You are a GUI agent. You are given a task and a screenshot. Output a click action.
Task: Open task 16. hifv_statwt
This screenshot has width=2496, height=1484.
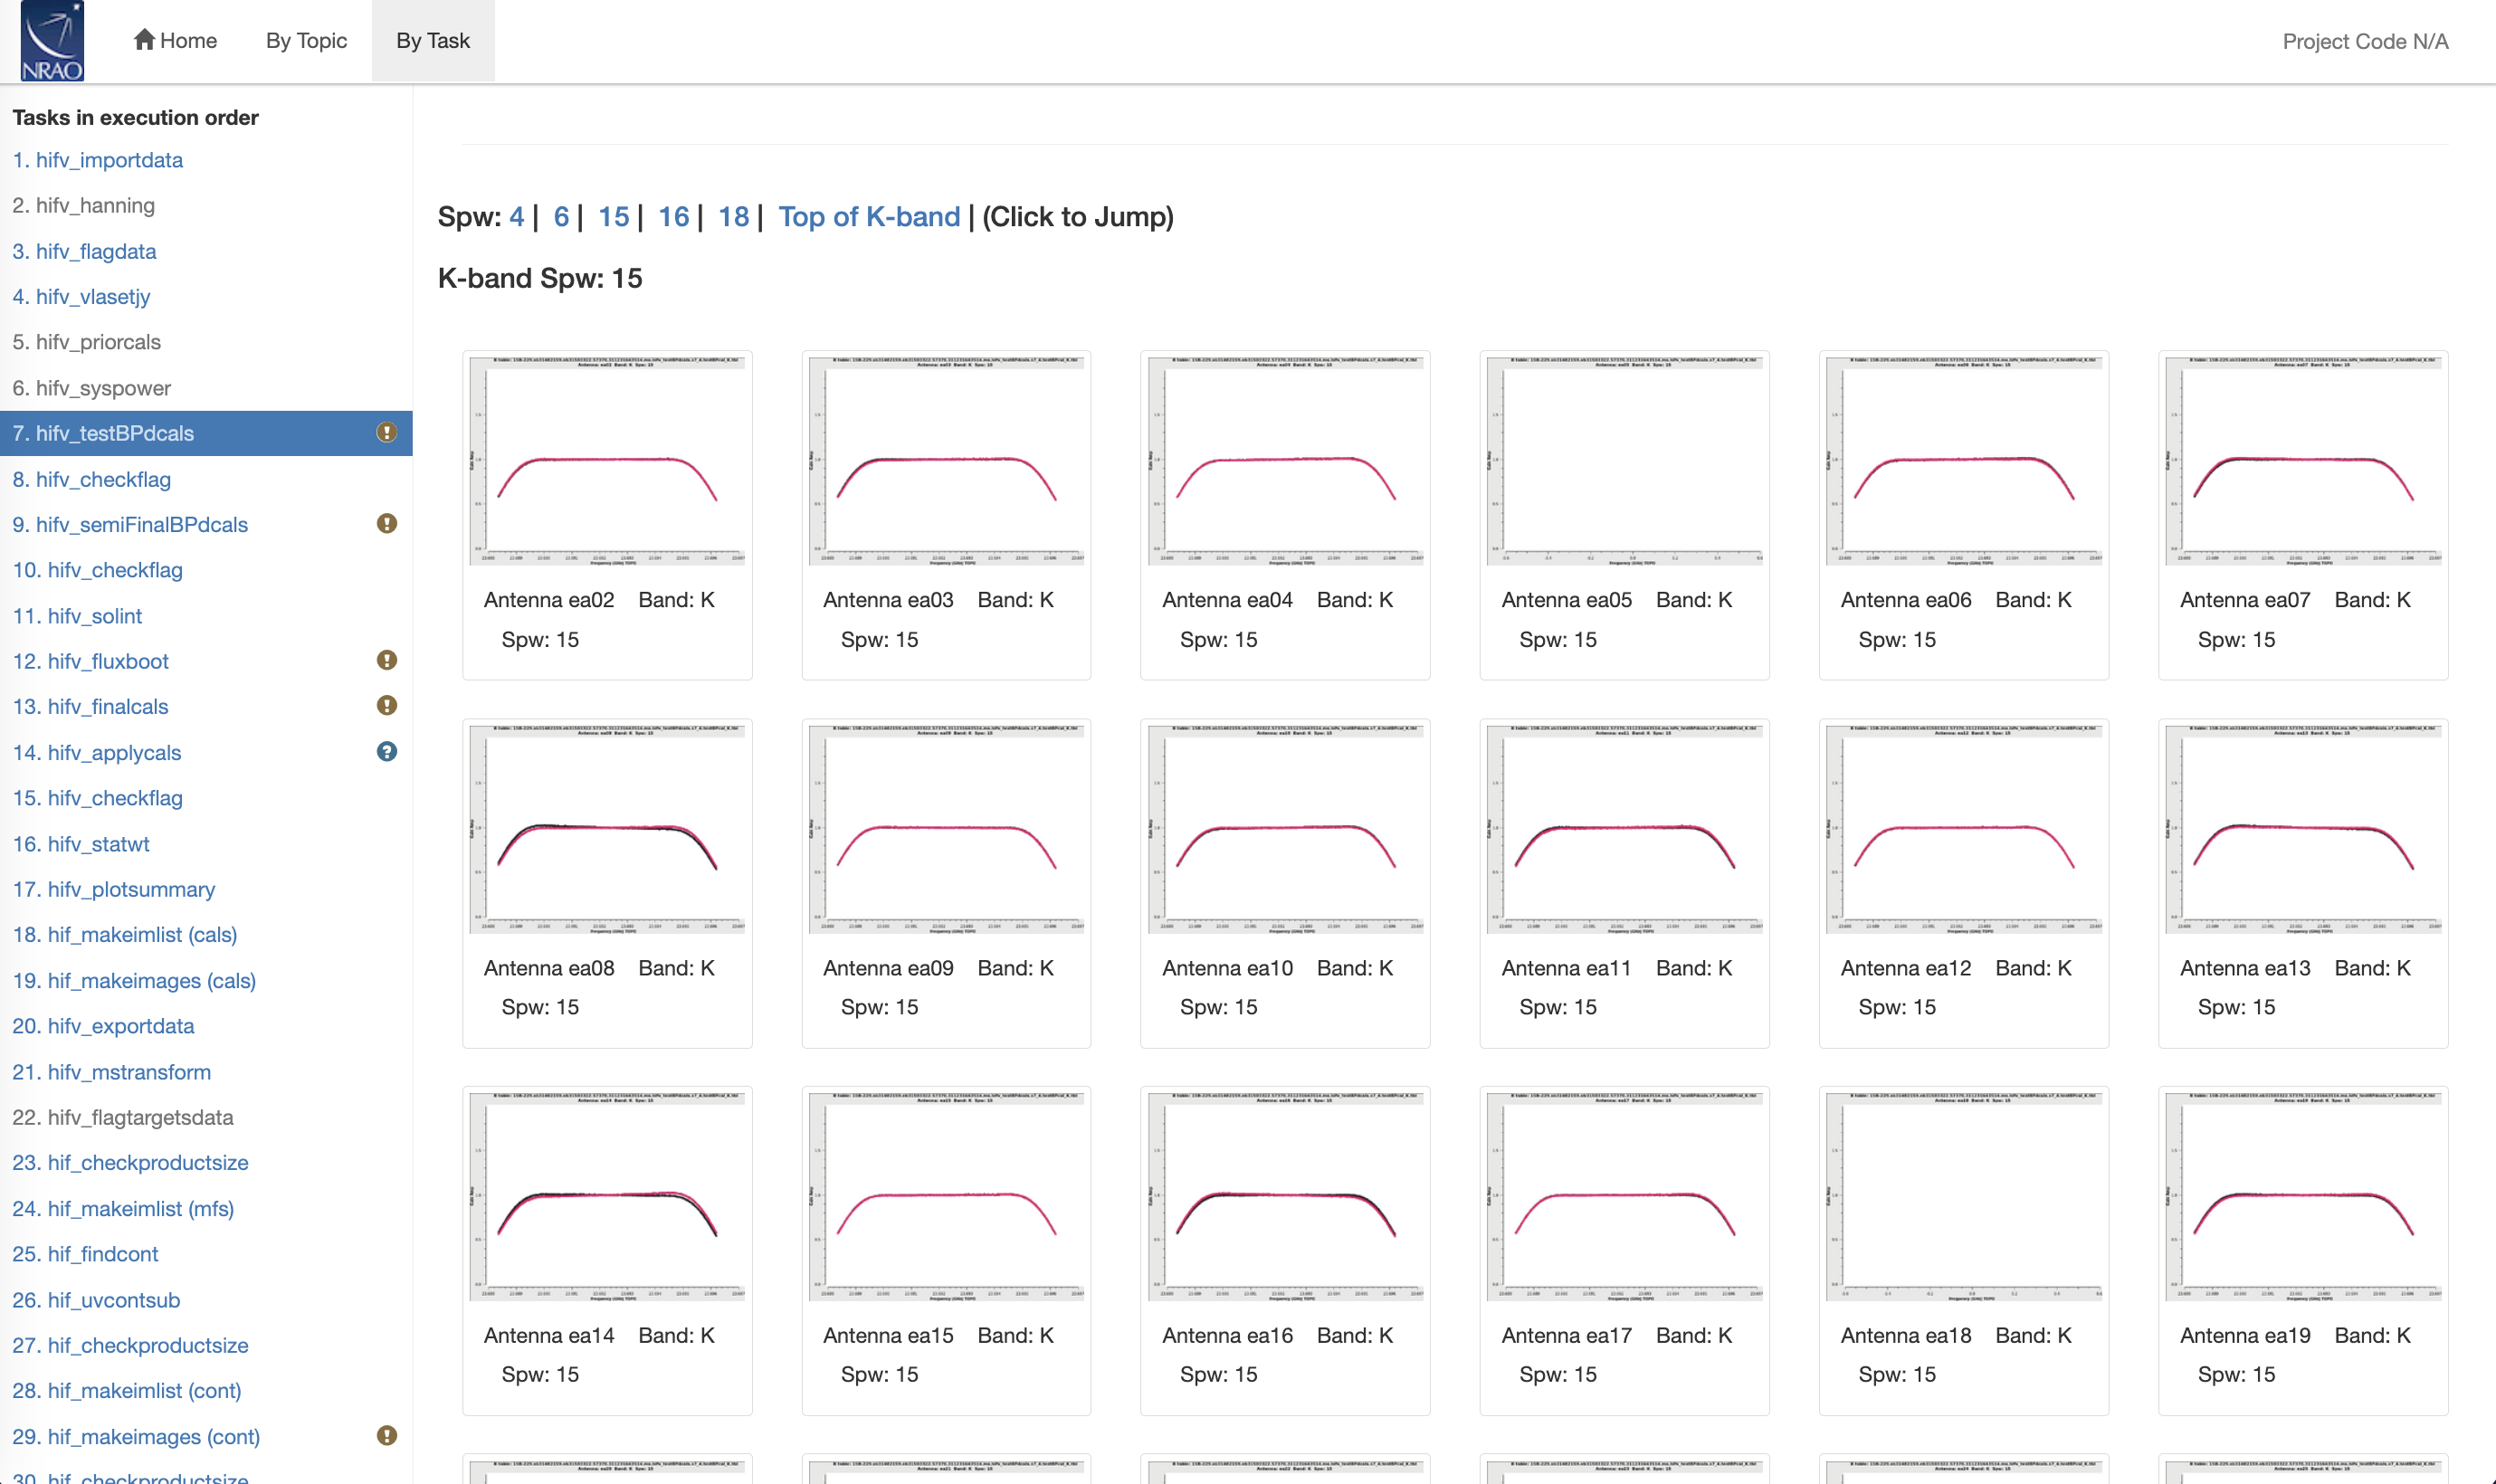click(x=81, y=844)
